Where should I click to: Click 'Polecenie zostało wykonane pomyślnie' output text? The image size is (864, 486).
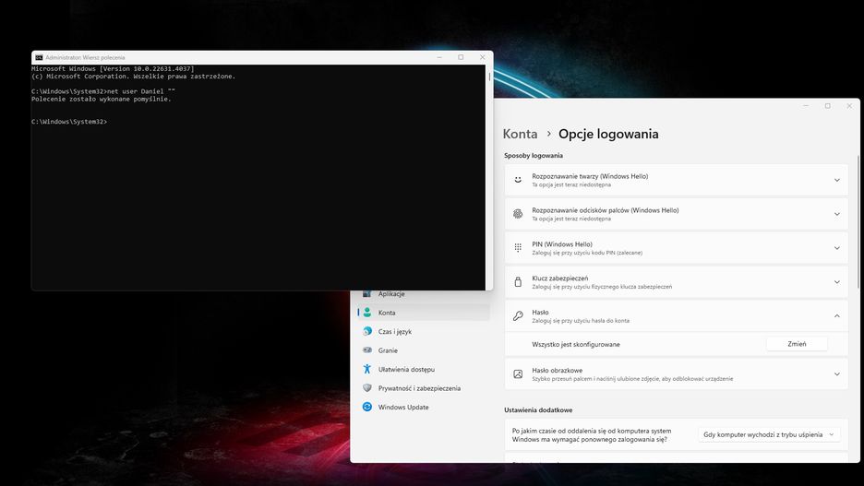click(x=102, y=99)
